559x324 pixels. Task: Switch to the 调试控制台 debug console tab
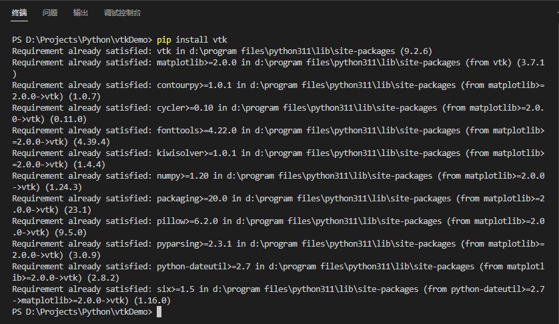(122, 13)
